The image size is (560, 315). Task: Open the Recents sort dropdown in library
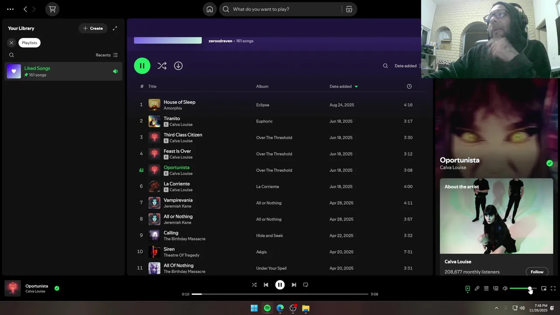pyautogui.click(x=107, y=55)
